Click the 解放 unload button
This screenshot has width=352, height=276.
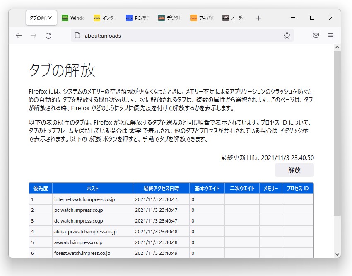click(294, 170)
